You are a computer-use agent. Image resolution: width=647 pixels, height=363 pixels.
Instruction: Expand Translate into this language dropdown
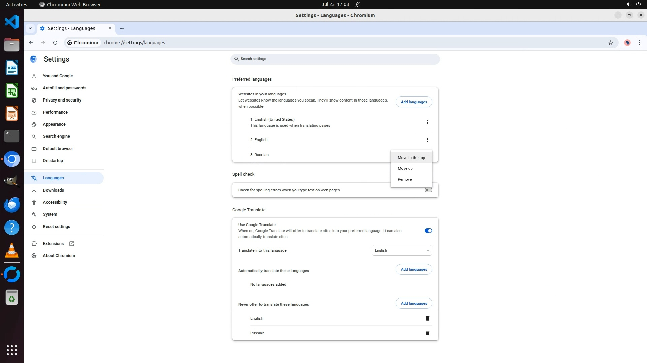(402, 250)
